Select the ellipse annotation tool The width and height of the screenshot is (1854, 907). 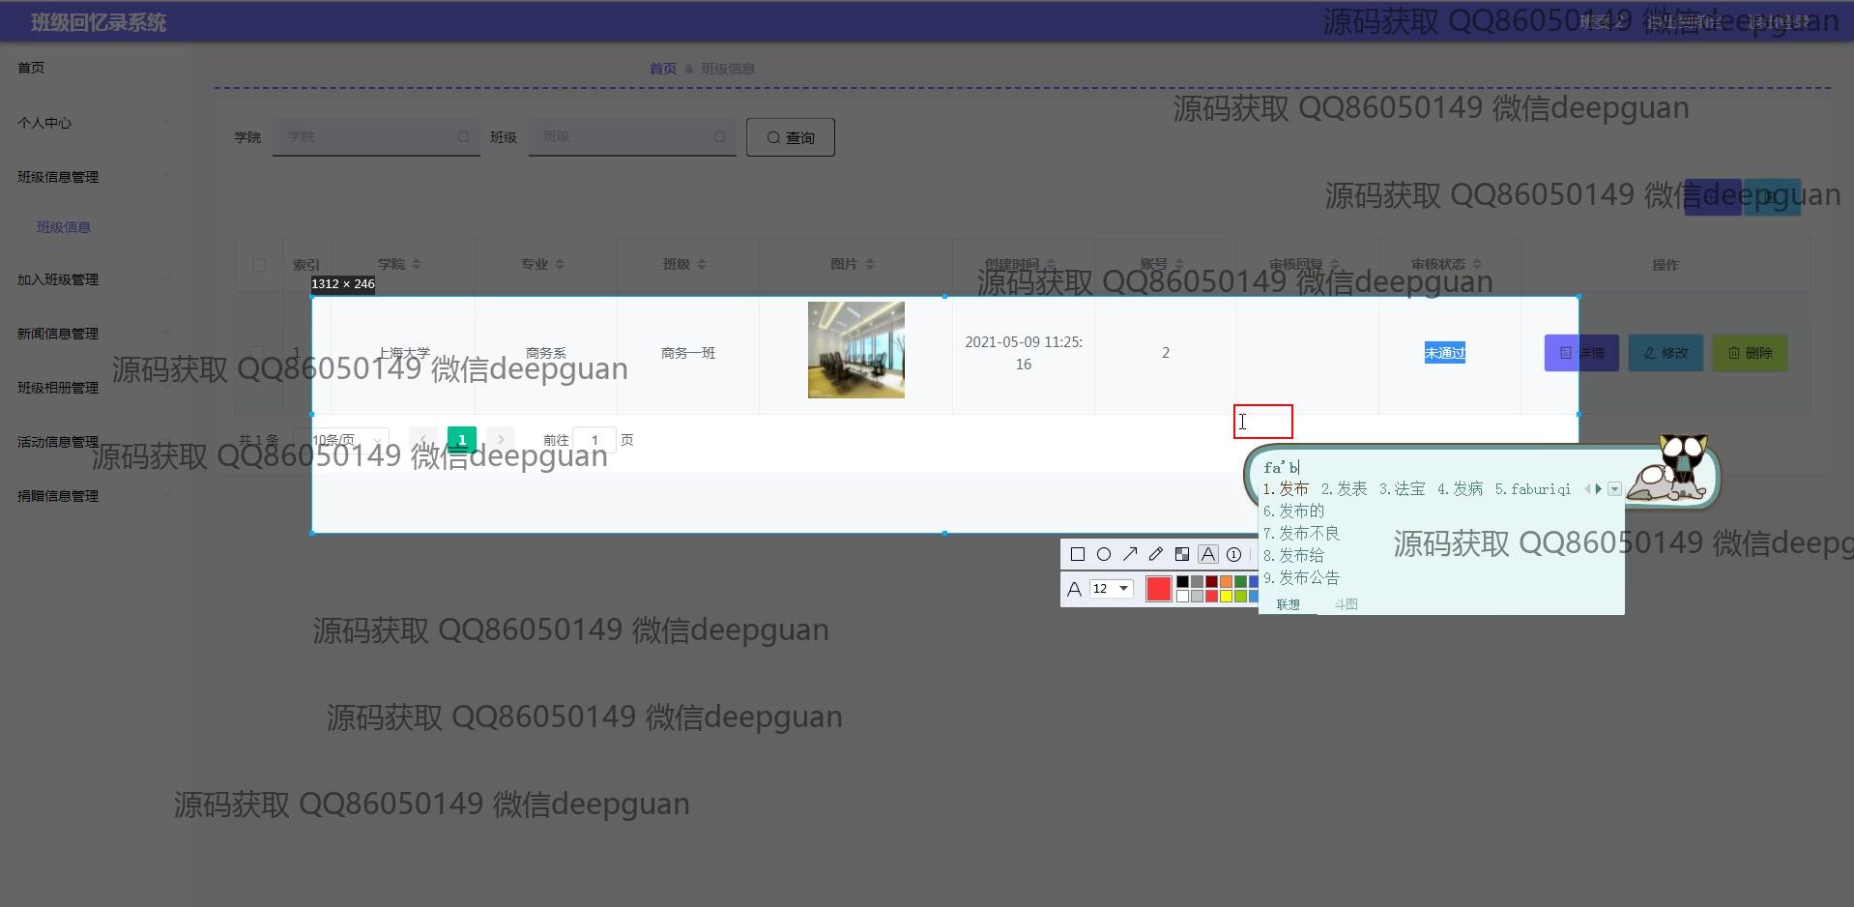click(x=1103, y=554)
